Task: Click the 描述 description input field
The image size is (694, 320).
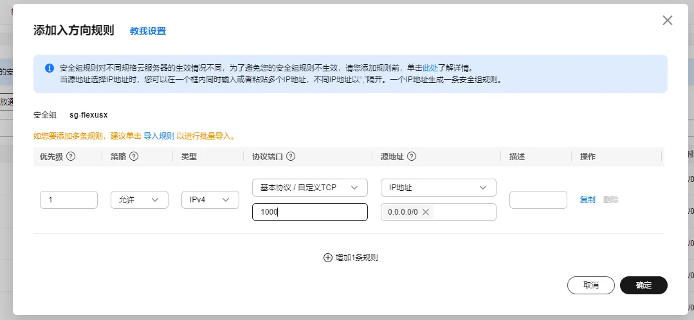Action: pos(538,200)
